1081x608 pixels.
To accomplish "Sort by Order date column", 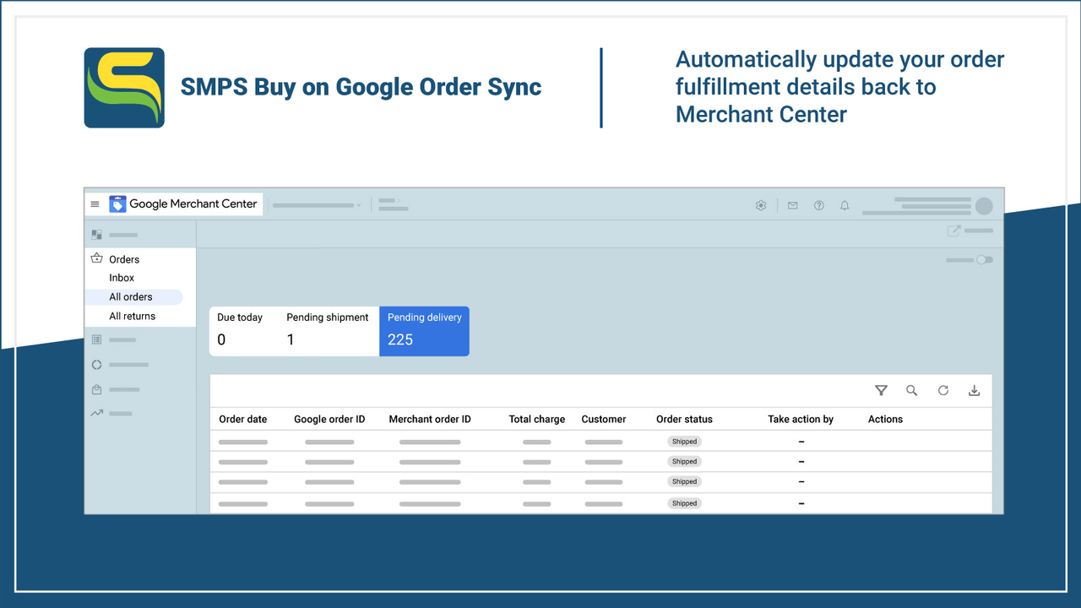I will click(243, 419).
